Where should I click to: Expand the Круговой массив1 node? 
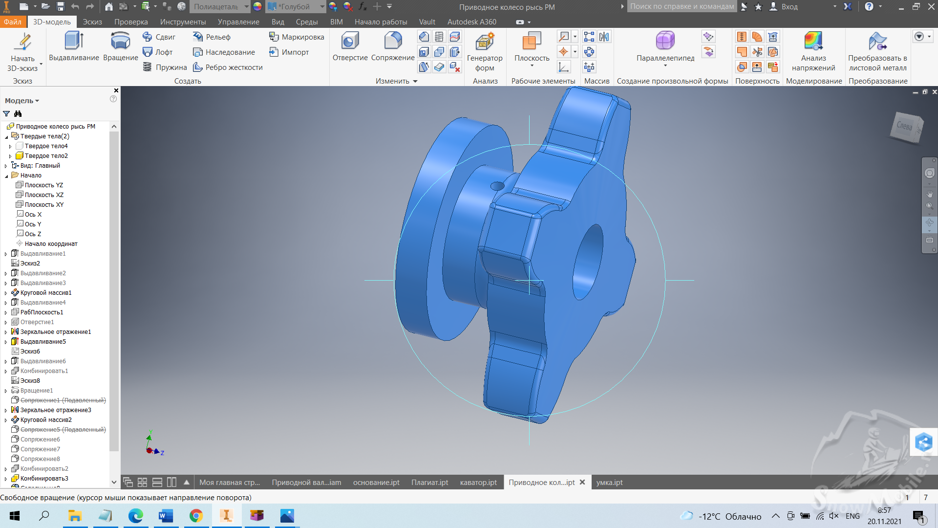[6, 293]
